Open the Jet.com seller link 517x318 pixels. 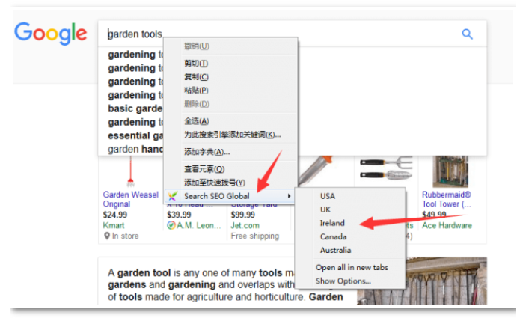[x=245, y=225]
